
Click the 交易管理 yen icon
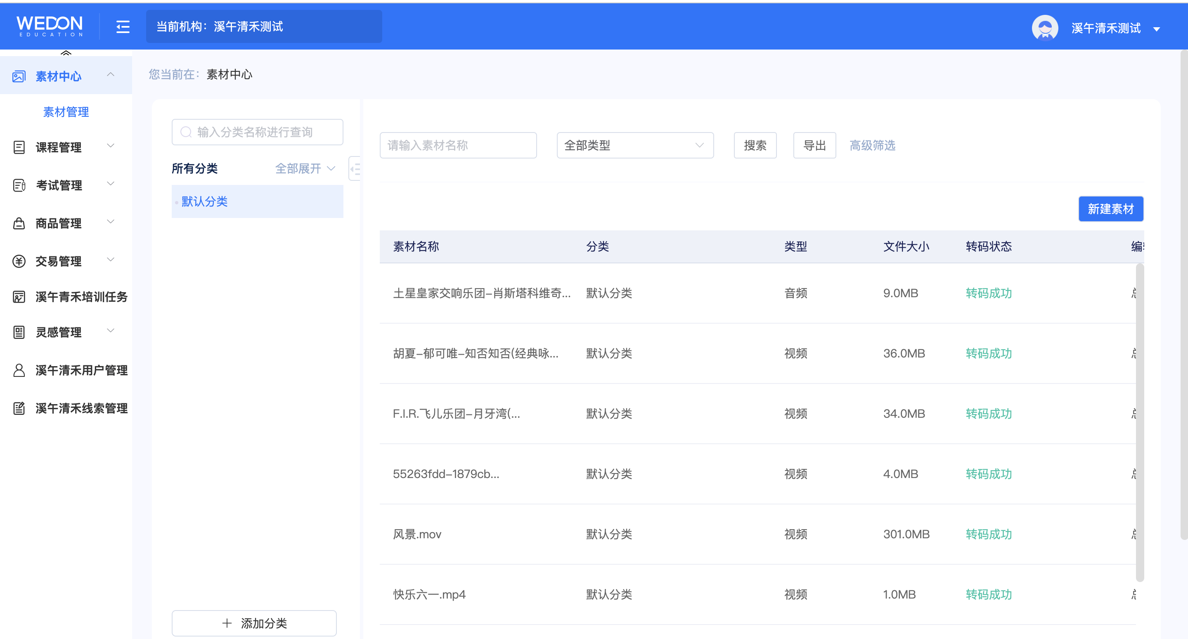coord(19,261)
